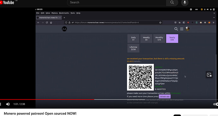Close the monerochan.news tab
This screenshot has width=218, height=116.
(x=60, y=18)
